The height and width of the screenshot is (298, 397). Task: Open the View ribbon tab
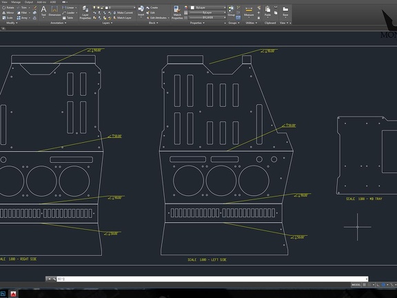pos(4,2)
